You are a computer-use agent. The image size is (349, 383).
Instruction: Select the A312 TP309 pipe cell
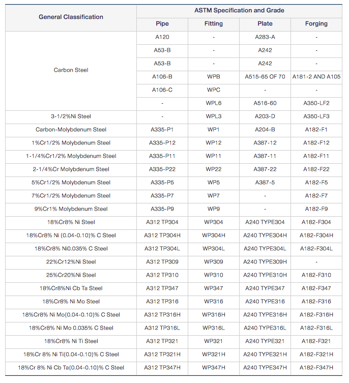(162, 262)
